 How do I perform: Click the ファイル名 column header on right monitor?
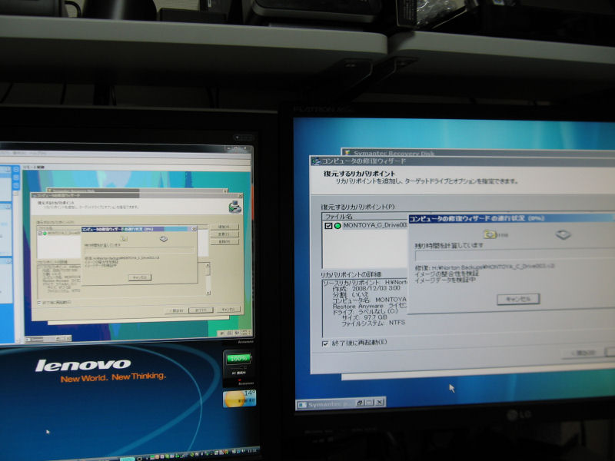tap(364, 217)
